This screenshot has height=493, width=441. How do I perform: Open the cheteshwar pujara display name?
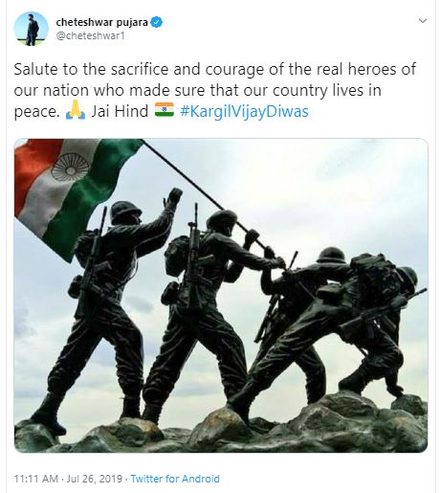pos(101,22)
